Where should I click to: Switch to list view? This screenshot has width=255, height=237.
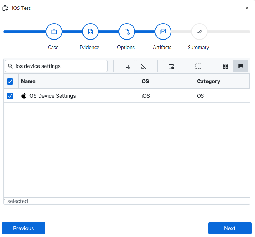pos(240,66)
